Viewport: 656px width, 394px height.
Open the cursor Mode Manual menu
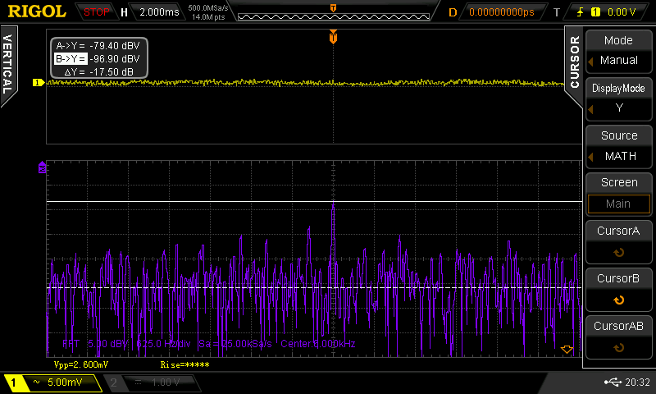click(618, 51)
